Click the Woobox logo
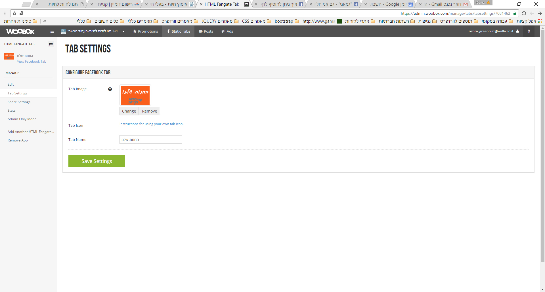This screenshot has width=545, height=292. pos(20,31)
